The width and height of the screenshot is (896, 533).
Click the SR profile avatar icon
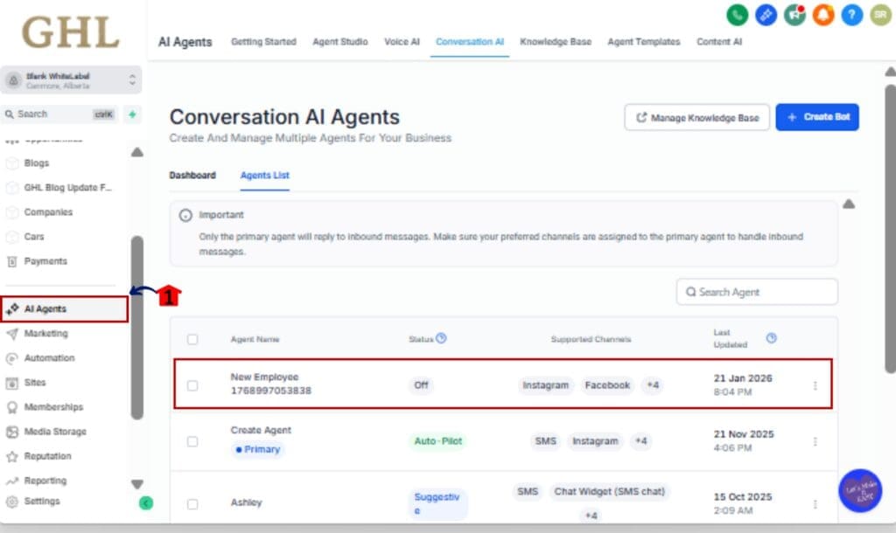click(880, 15)
